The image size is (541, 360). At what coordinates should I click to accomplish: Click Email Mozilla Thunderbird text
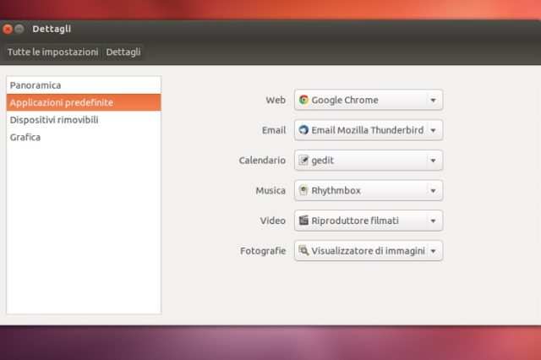368,130
